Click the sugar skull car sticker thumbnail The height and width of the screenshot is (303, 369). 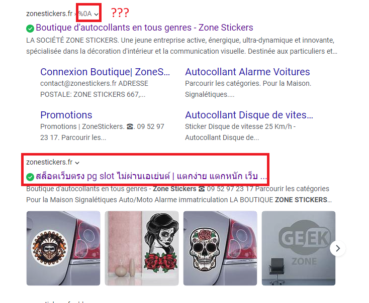click(x=220, y=248)
